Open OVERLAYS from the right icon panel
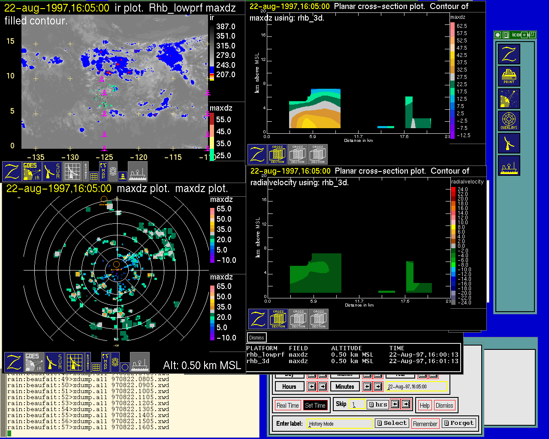This screenshot has height=439, width=549. 509,121
